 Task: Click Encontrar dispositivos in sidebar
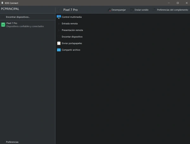pyautogui.click(x=28, y=17)
